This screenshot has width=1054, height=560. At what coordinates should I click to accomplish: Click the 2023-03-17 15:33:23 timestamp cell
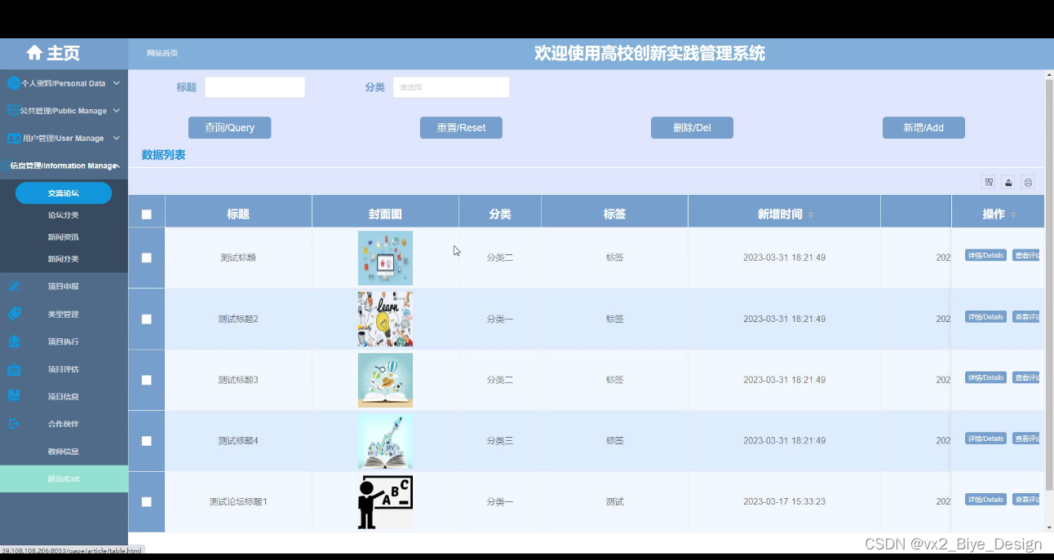coord(784,502)
